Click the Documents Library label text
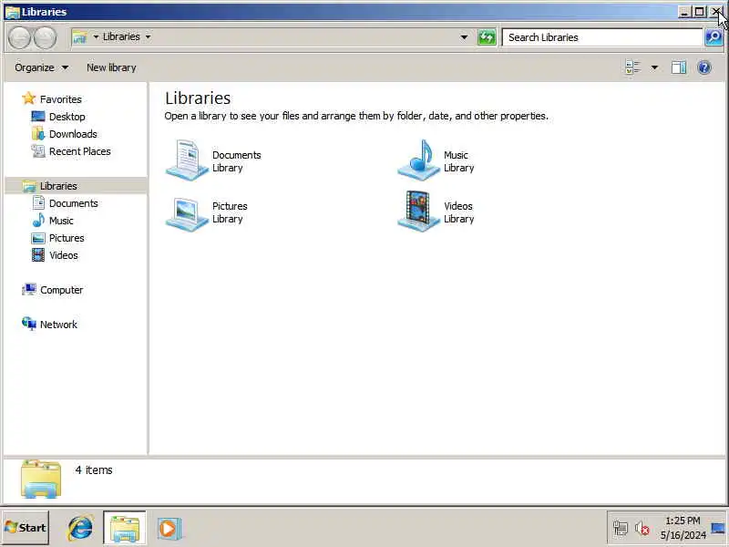 [237, 161]
